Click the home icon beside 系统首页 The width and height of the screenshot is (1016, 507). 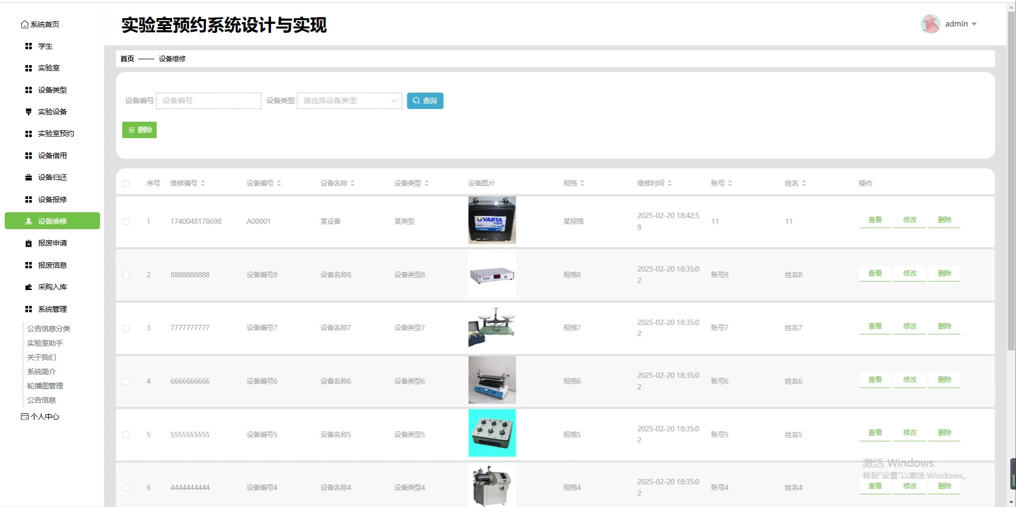(x=24, y=24)
